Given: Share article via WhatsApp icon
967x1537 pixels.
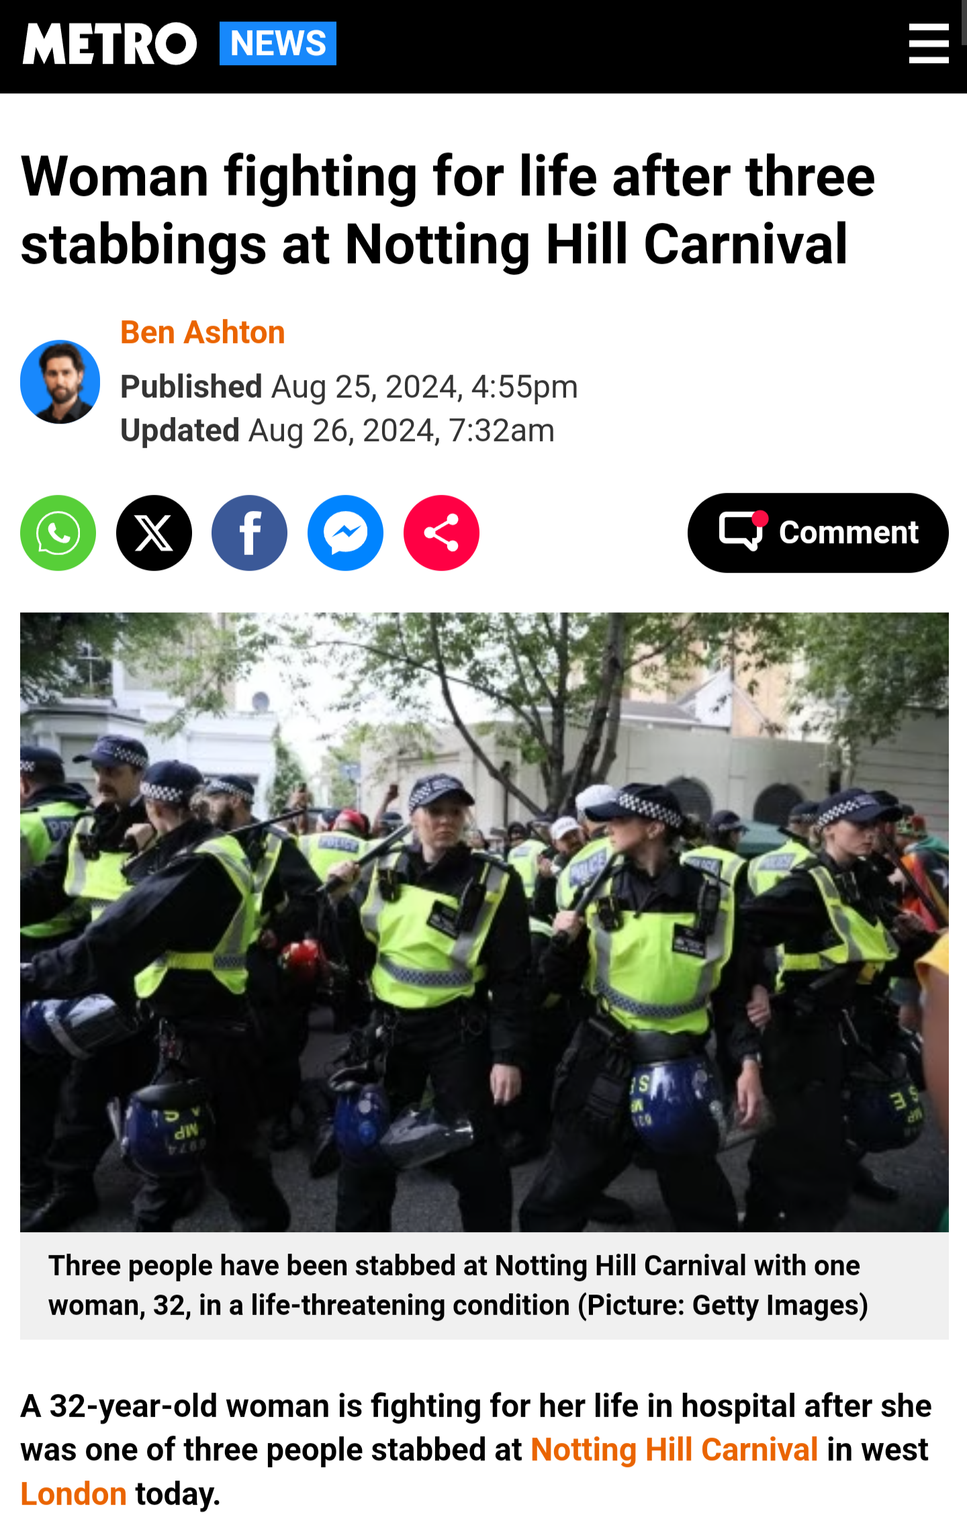Looking at the screenshot, I should pos(58,533).
